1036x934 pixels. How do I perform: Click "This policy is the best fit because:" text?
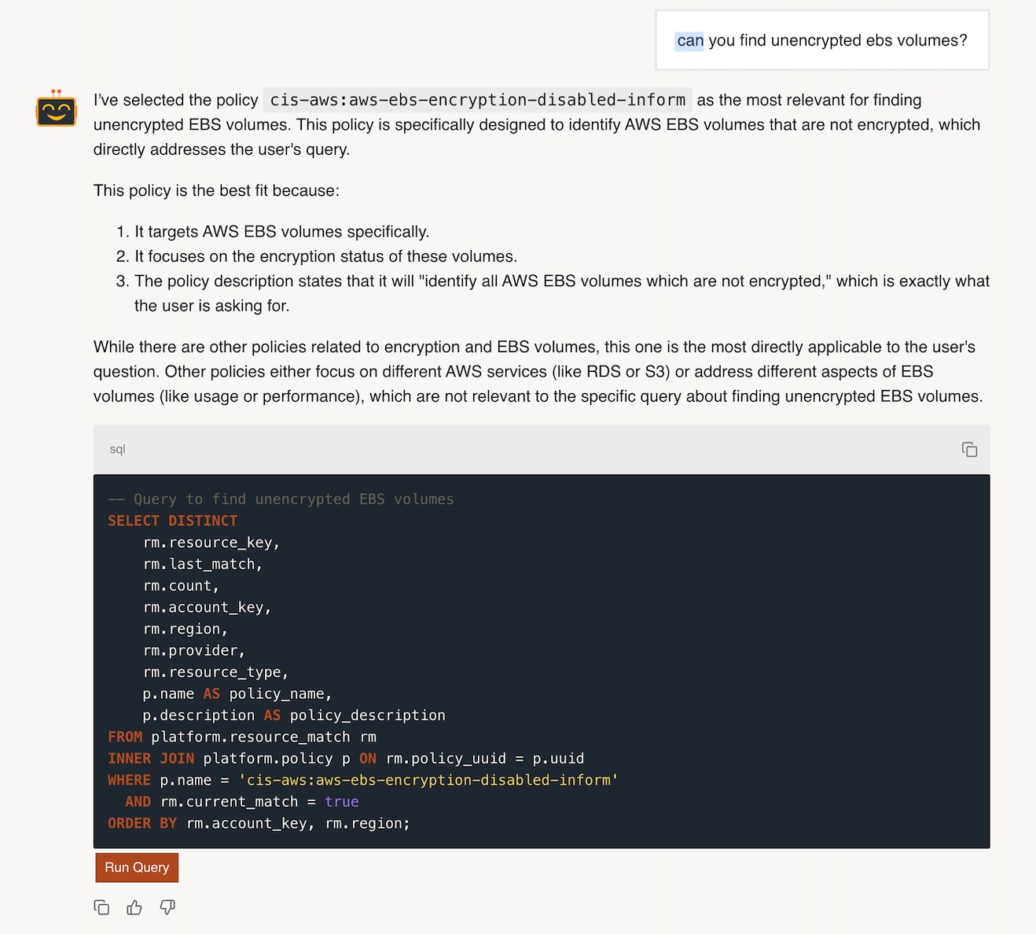(x=216, y=191)
